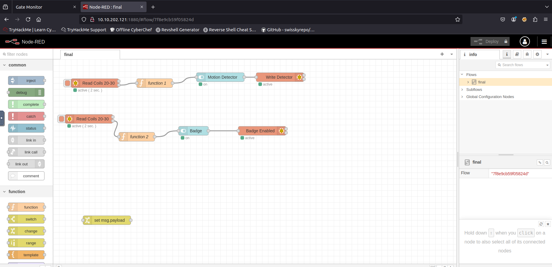This screenshot has width=552, height=267.
Task: Click the filter nodes search field
Action: pos(27,54)
